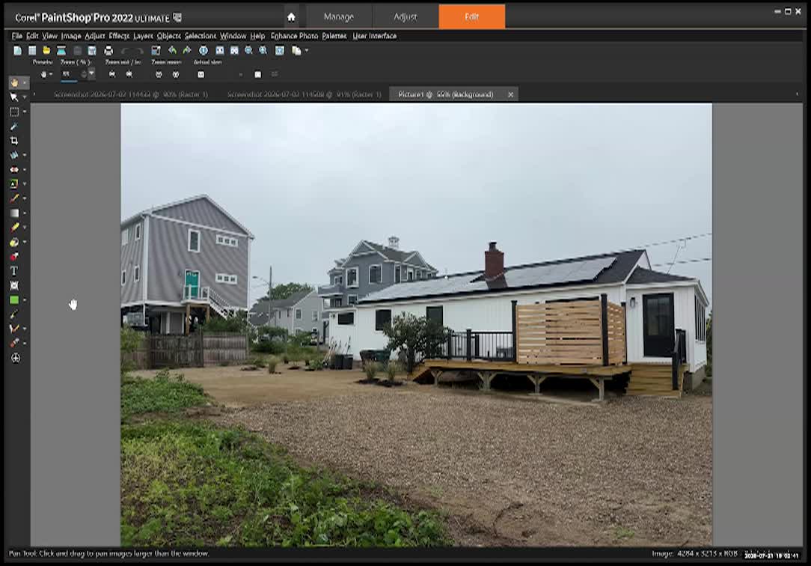Open the File menu
Image resolution: width=811 pixels, height=566 pixels.
pyautogui.click(x=17, y=36)
